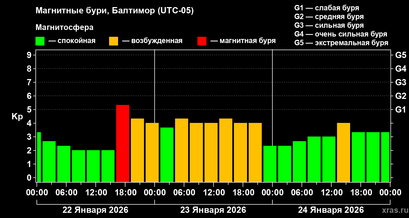The image size is (409, 218).
Task: Click the green bar above 12:00 on 24 January
Action: click(329, 159)
